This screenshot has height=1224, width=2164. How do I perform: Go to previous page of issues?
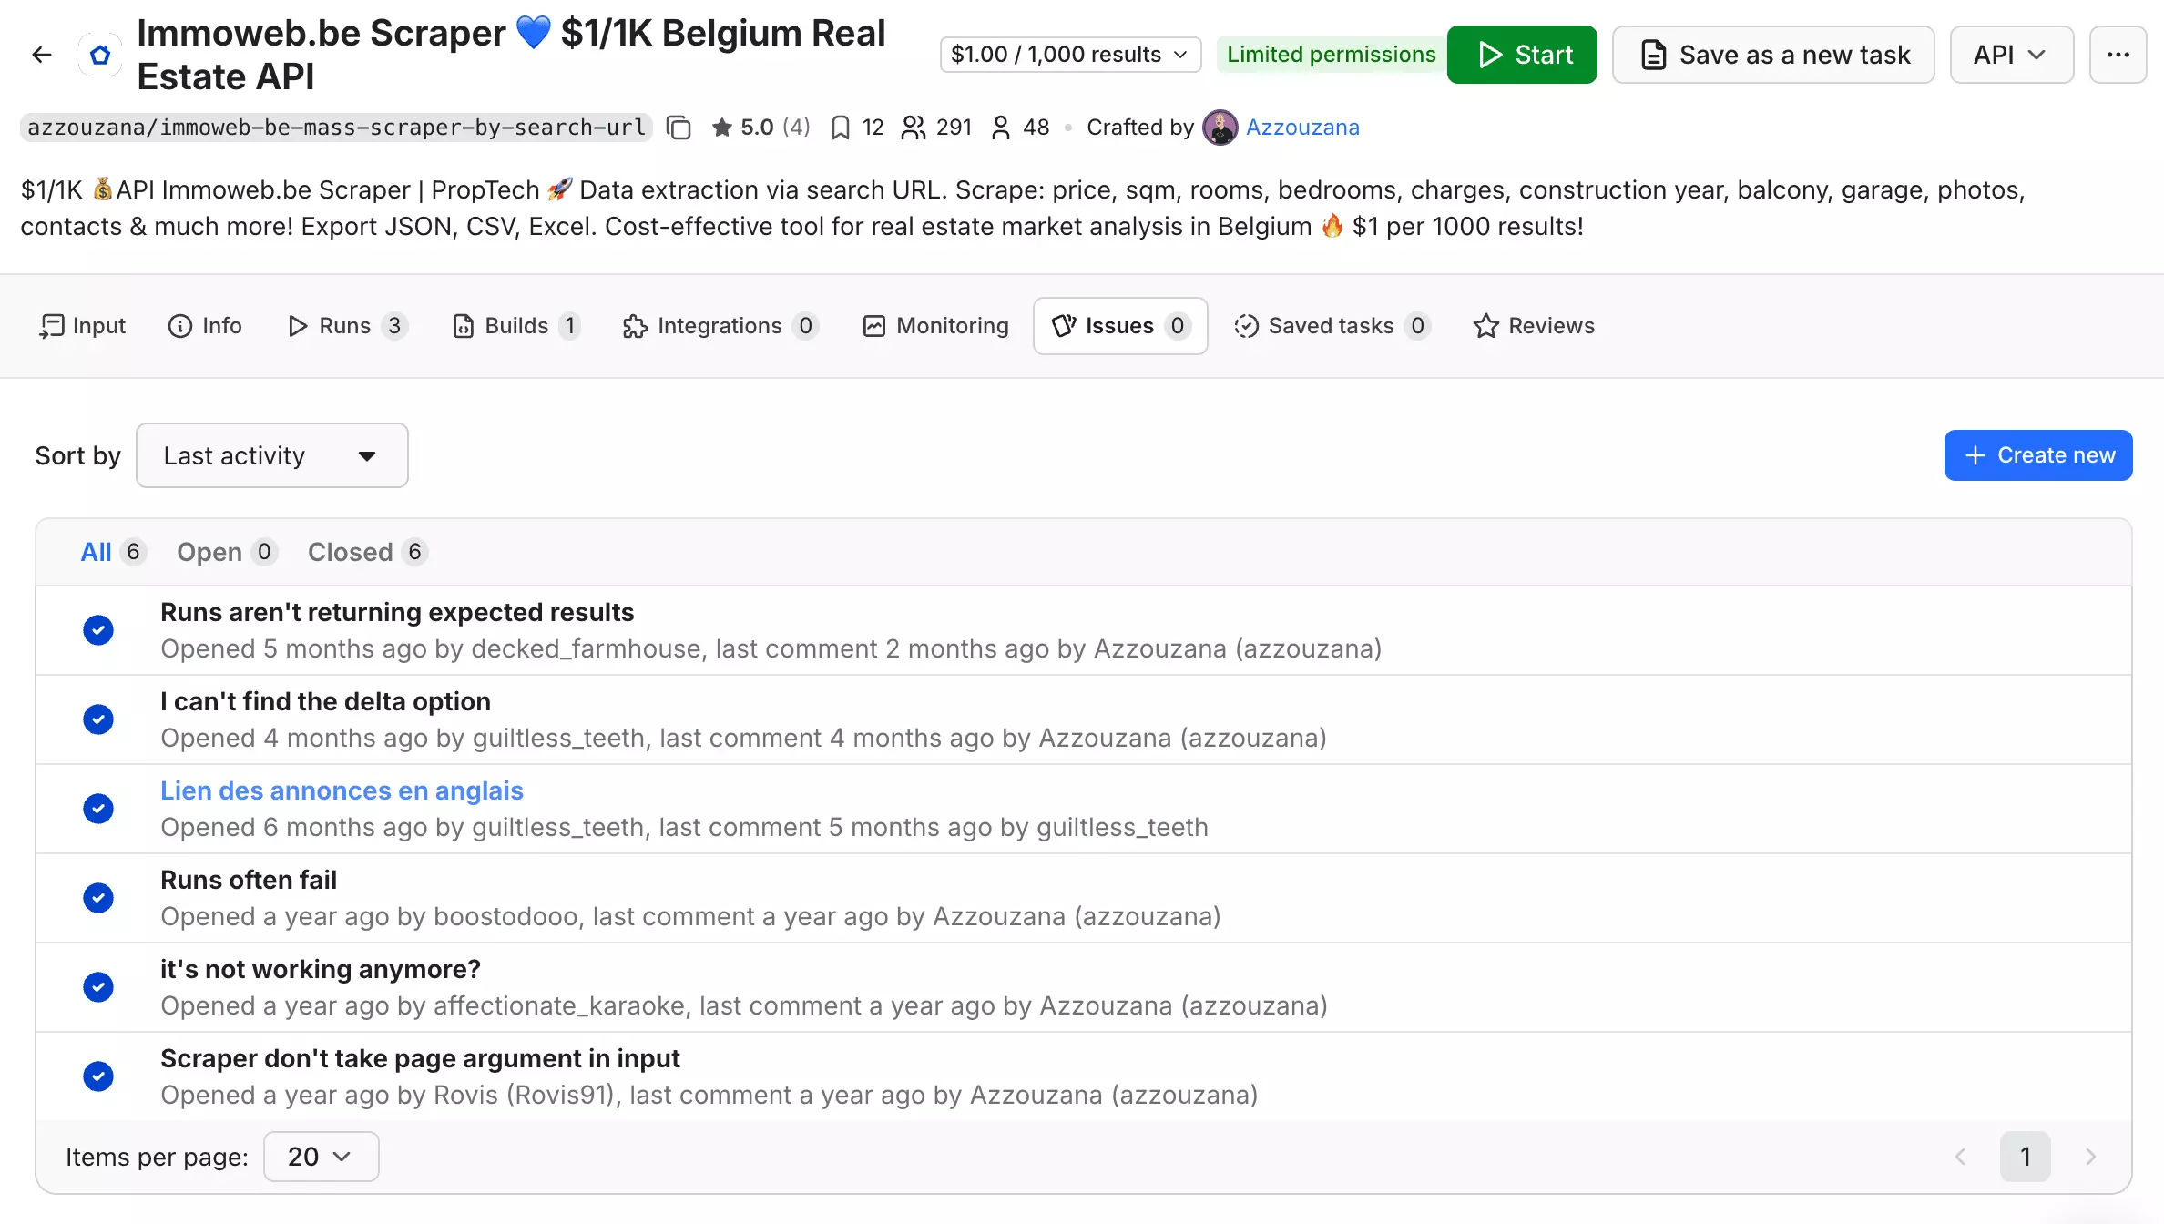coord(1961,1157)
